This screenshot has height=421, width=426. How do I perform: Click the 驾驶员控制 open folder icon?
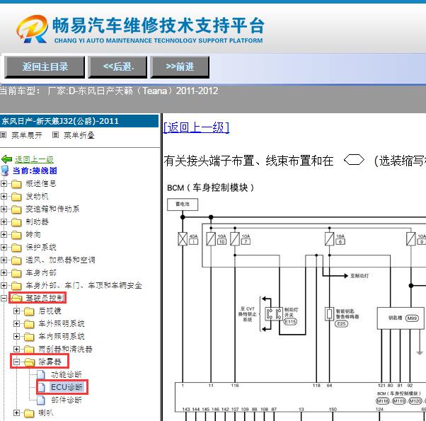[x=16, y=299]
